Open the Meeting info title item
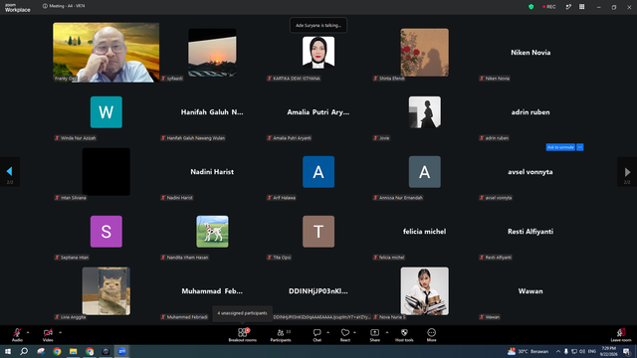Image resolution: width=637 pixels, height=358 pixels. click(64, 6)
